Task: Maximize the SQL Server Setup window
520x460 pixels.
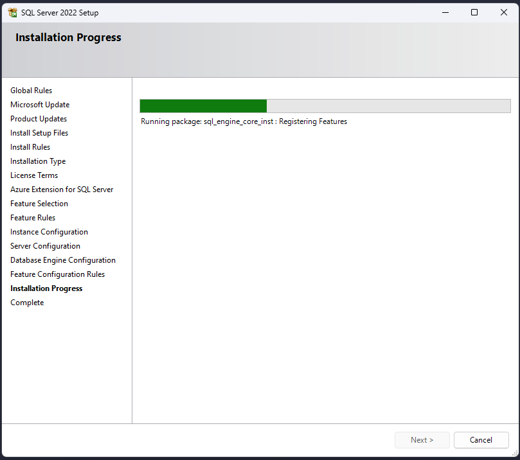Action: click(474, 12)
